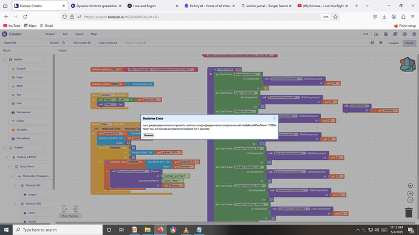Select the Logic blocks drawer
The width and height of the screenshot is (419, 235).
tap(28, 78)
